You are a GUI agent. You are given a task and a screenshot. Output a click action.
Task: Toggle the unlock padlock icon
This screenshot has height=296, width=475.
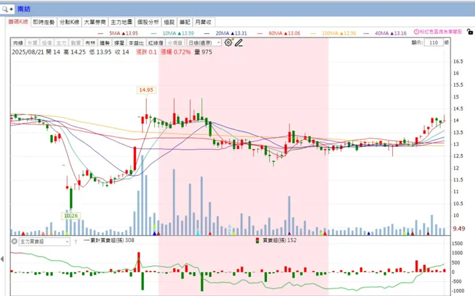click(x=470, y=31)
